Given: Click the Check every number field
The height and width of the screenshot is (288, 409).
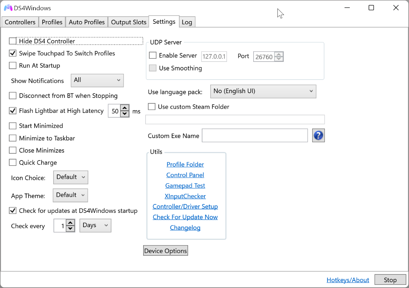Looking at the screenshot, I should pos(60,226).
